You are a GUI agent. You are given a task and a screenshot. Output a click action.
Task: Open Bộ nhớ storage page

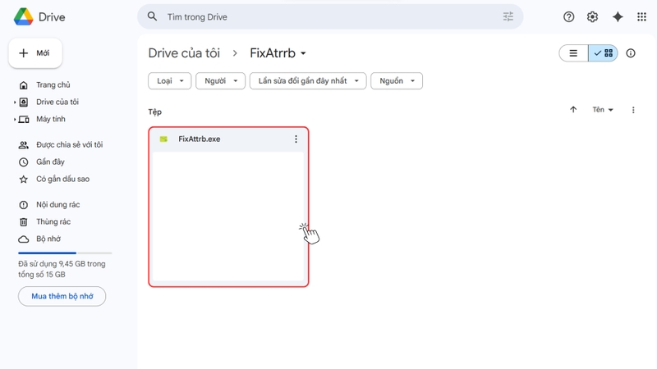coord(48,239)
